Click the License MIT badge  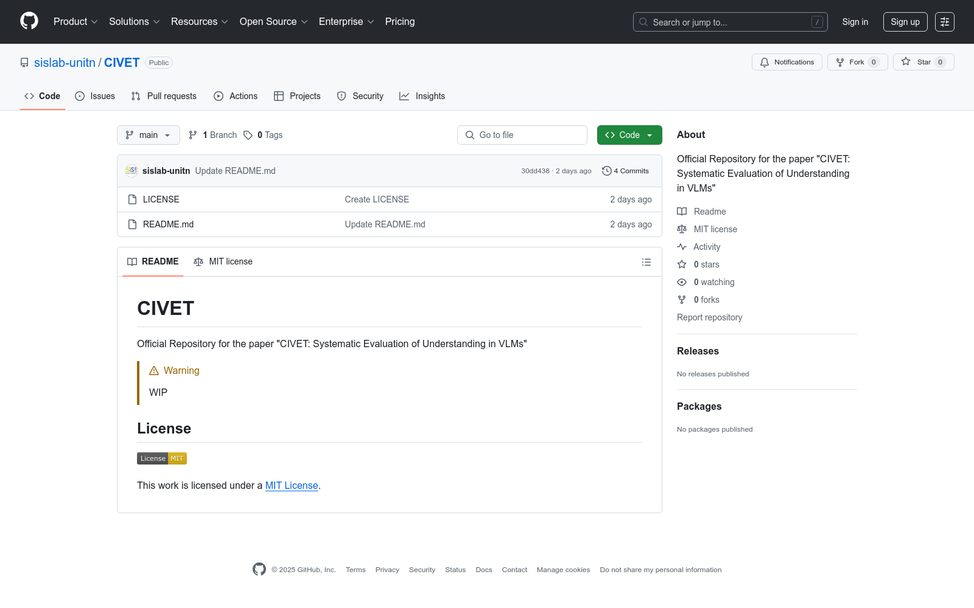[162, 458]
